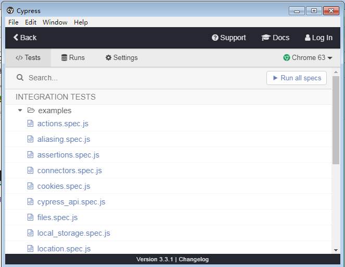Switch to the Runs tab
Viewport: 345px width, 267px height.
click(73, 58)
